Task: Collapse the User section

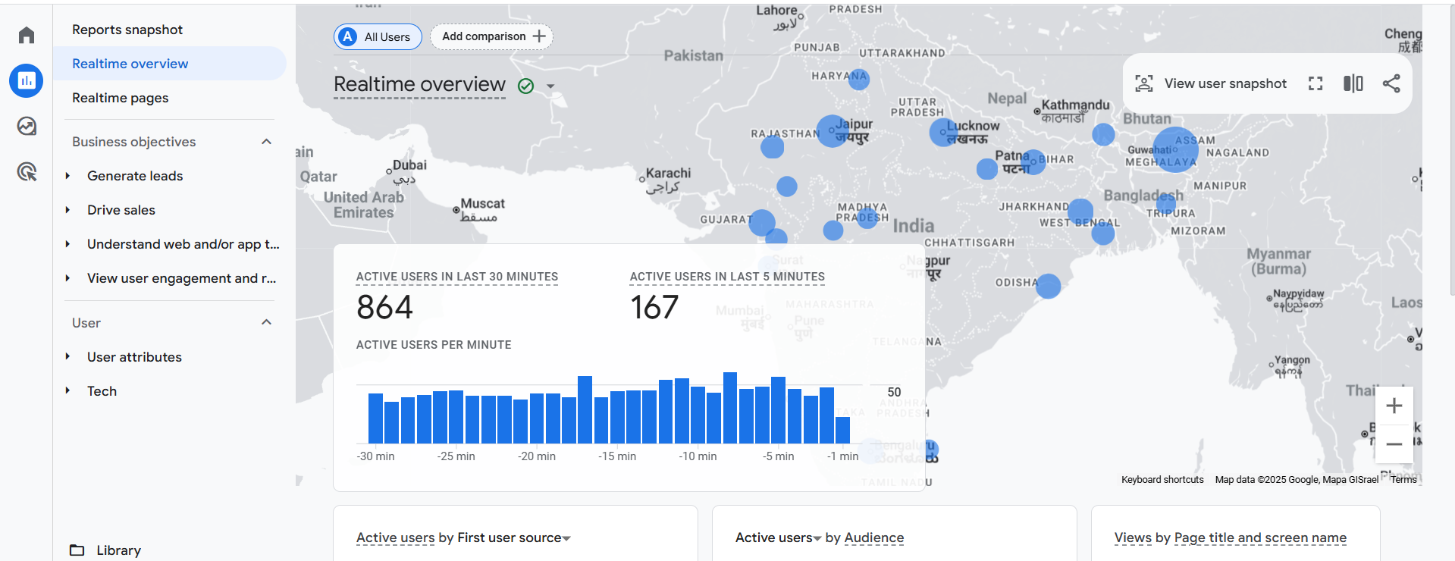Action: 266,322
